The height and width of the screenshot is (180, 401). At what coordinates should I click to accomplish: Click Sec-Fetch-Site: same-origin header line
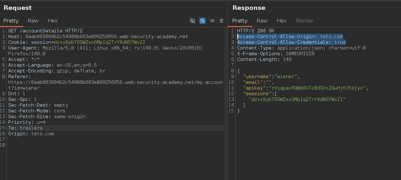[47, 117]
